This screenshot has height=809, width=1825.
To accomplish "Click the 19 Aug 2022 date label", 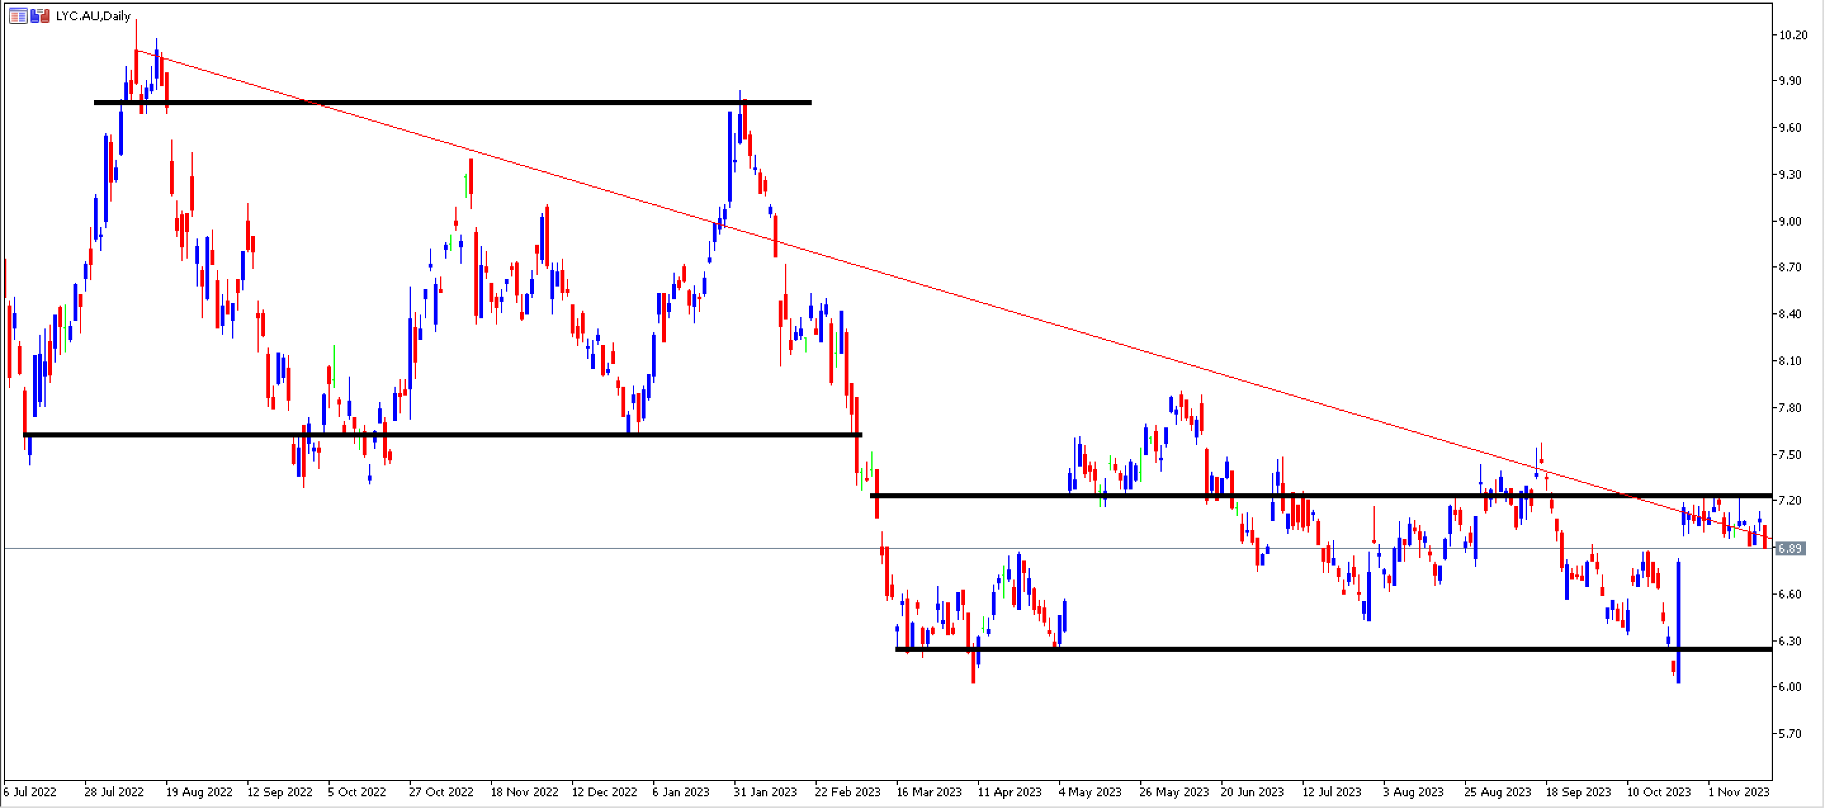I will coord(199,792).
